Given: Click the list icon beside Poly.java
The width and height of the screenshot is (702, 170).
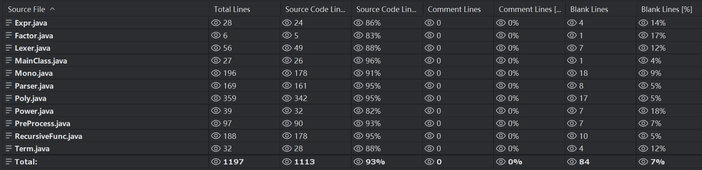Looking at the screenshot, I should click(9, 98).
